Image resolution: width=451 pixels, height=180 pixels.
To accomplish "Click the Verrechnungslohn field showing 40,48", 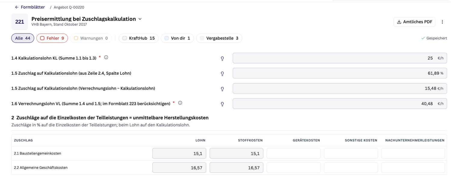I will click(x=340, y=103).
